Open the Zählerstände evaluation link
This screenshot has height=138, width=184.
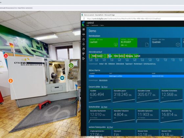point(120,64)
